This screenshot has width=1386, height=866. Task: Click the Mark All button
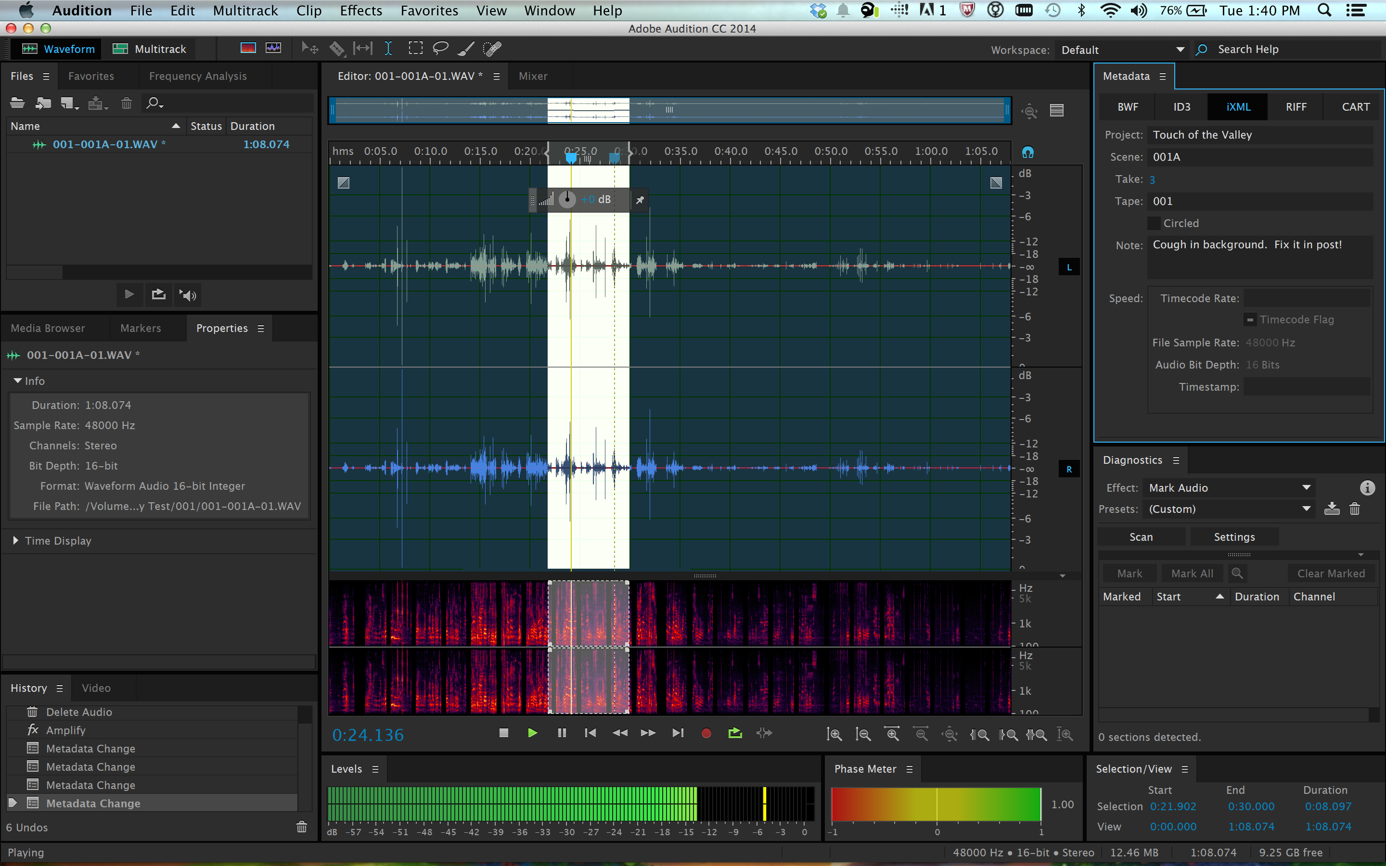tap(1192, 573)
